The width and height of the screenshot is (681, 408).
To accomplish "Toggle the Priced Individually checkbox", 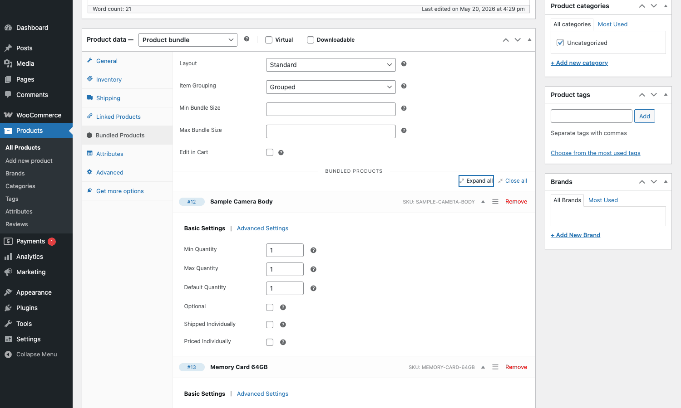I will [270, 342].
